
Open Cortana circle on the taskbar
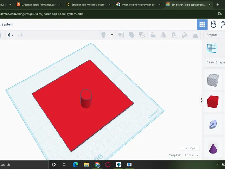(54, 165)
